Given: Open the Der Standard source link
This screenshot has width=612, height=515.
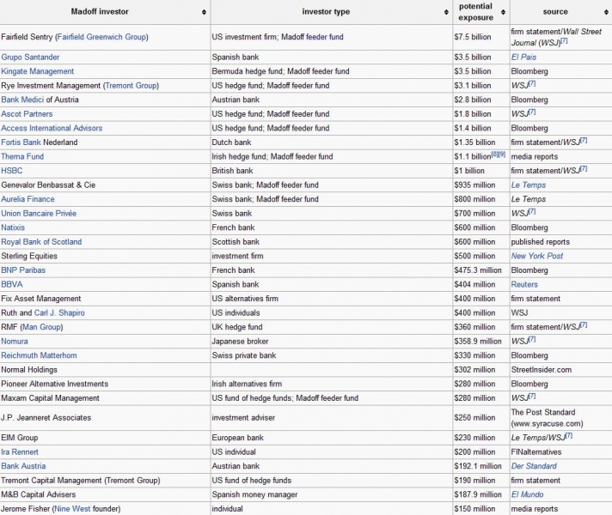Looking at the screenshot, I should [534, 466].
